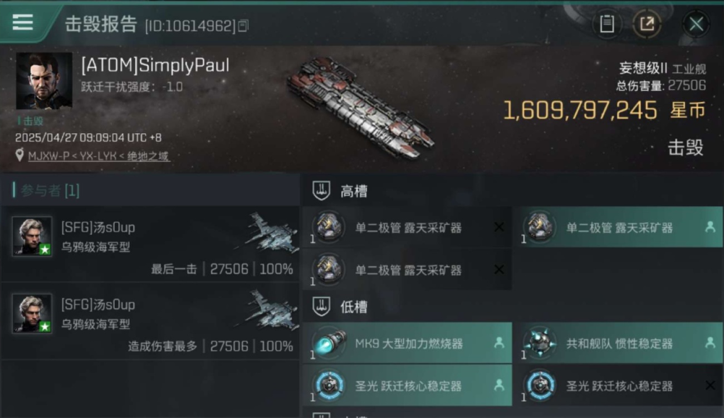Open the MJXW-P location link
Viewport: 724px width, 418px height.
point(99,156)
